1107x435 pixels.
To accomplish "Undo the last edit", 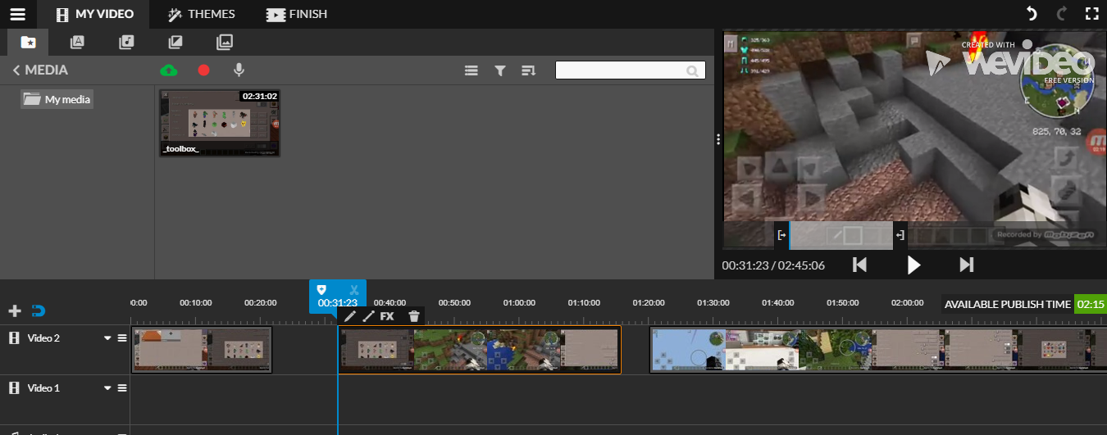I will tap(1032, 14).
